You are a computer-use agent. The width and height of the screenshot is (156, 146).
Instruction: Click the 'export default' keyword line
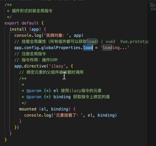pos(24,23)
